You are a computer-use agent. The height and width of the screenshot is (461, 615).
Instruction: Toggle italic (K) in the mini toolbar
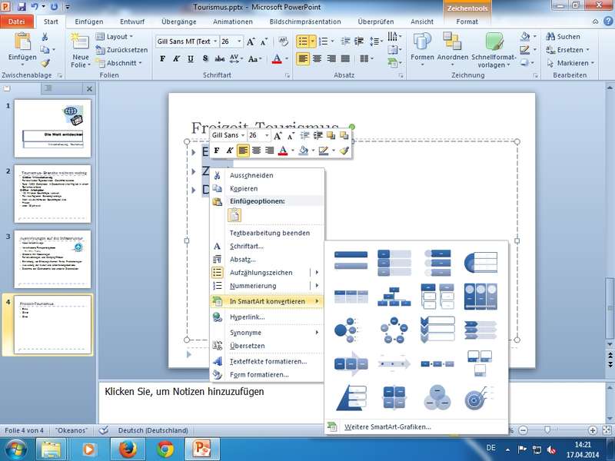230,151
